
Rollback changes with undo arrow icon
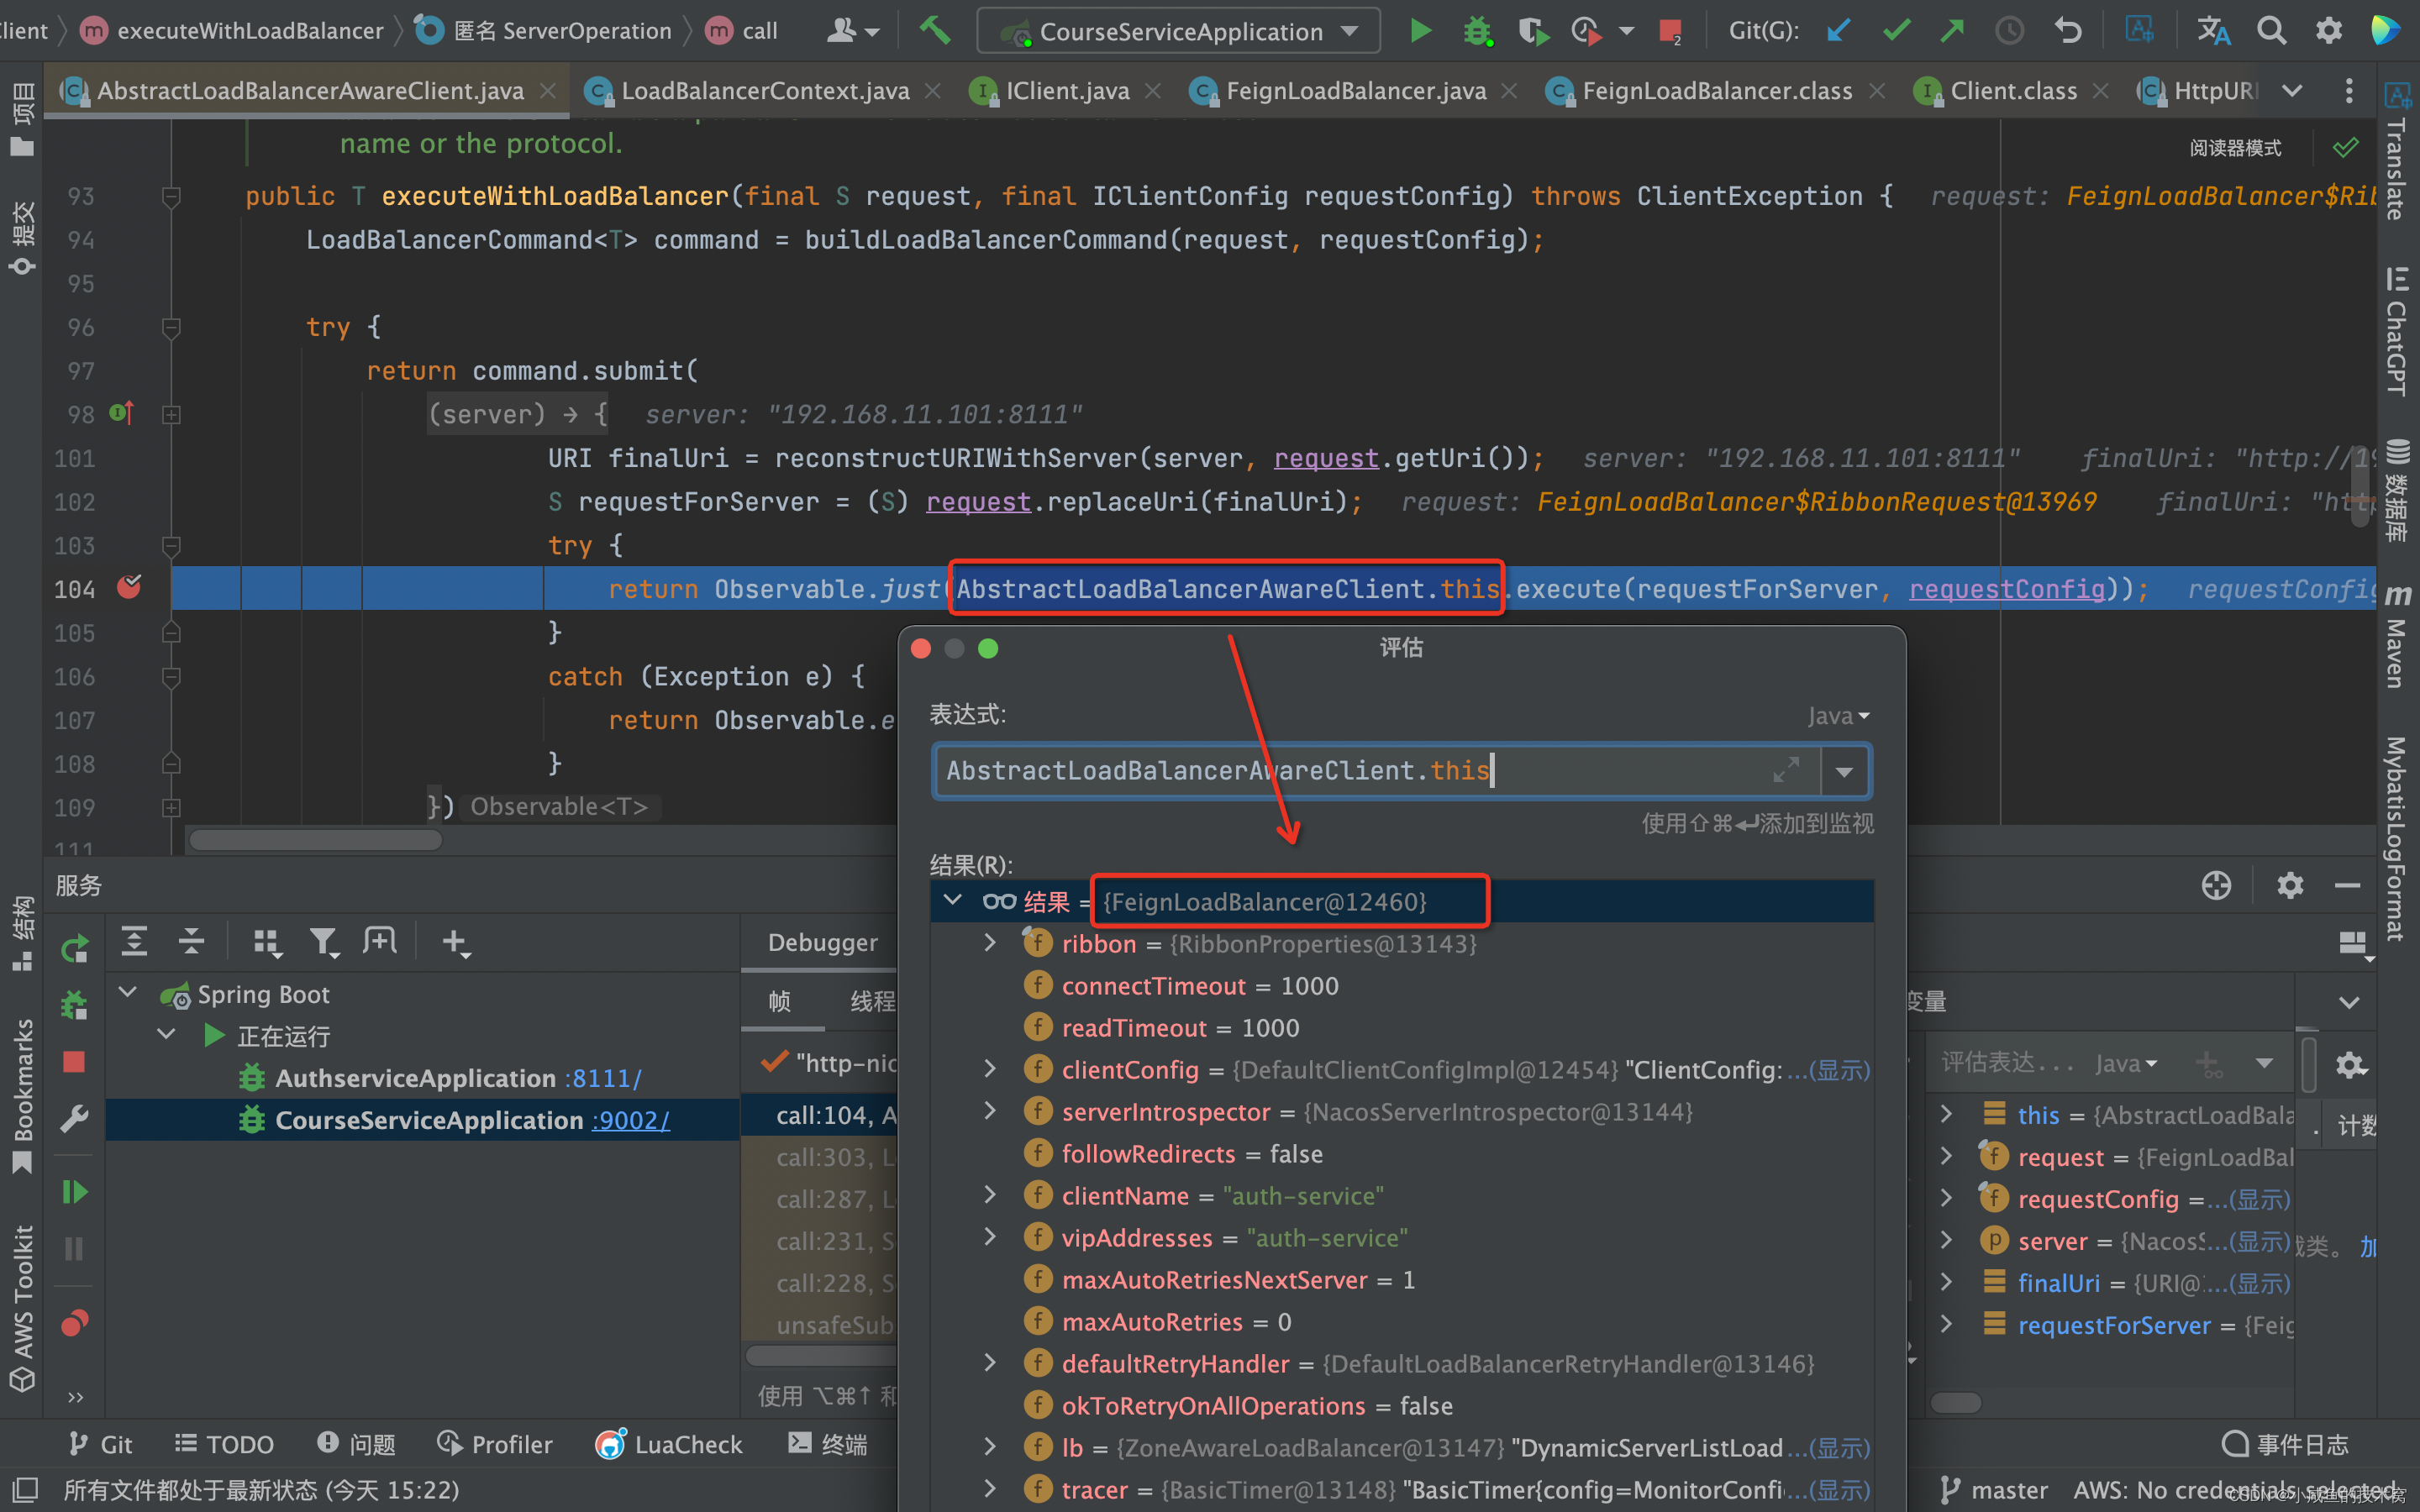pyautogui.click(x=2067, y=31)
